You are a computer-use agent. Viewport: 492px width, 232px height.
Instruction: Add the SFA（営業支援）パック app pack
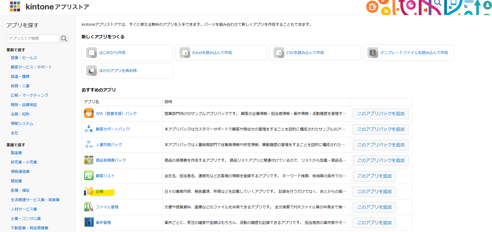click(381, 114)
